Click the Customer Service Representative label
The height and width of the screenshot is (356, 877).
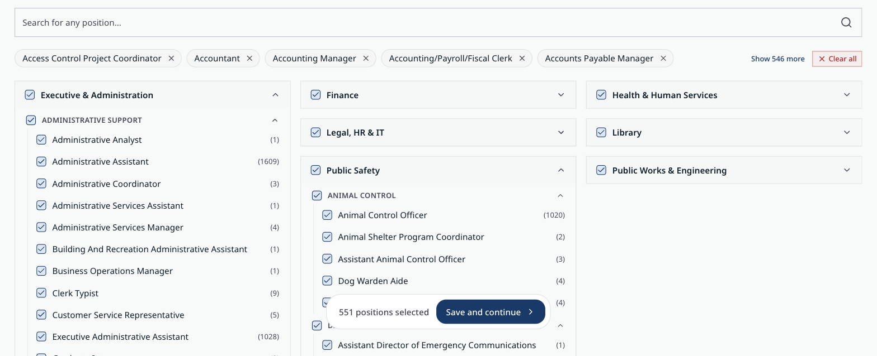118,315
